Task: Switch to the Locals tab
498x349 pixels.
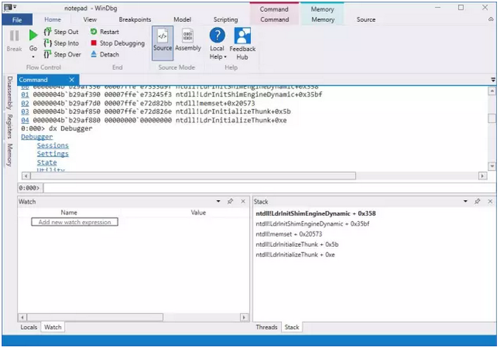Action: tap(29, 327)
